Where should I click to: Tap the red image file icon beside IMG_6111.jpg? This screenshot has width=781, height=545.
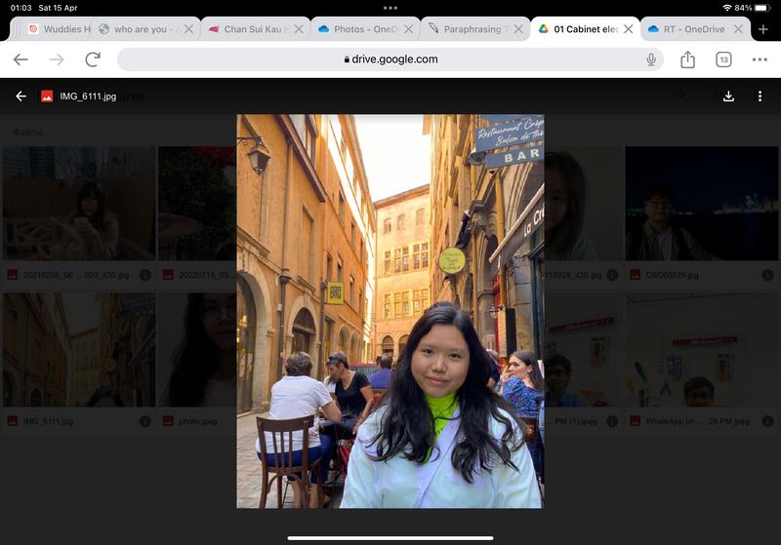coord(47,96)
